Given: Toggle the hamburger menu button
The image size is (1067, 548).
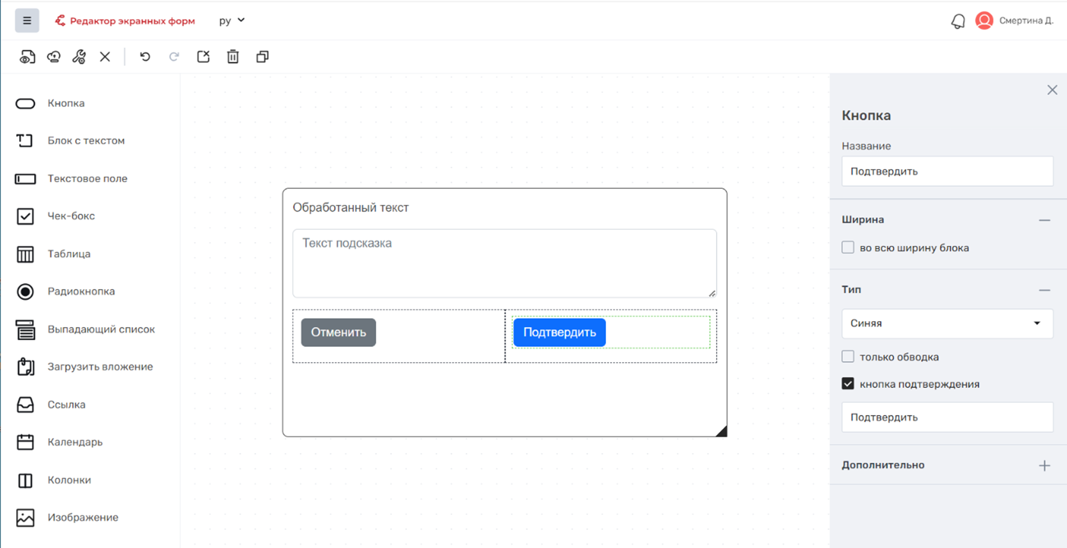Looking at the screenshot, I should [27, 20].
